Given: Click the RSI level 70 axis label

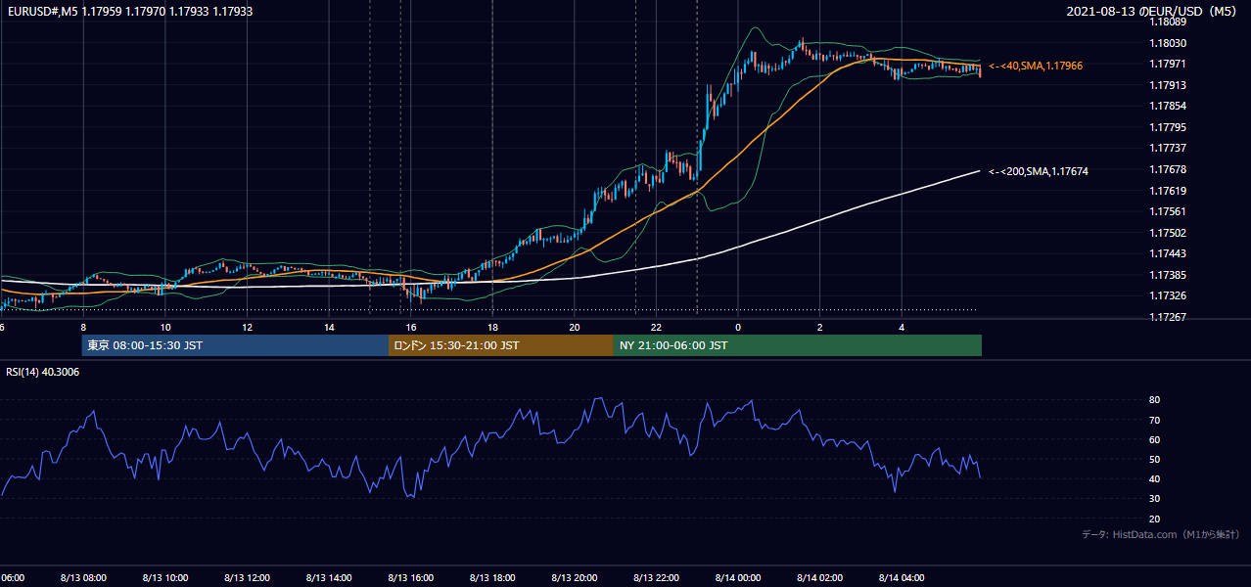Looking at the screenshot, I should [x=1154, y=420].
